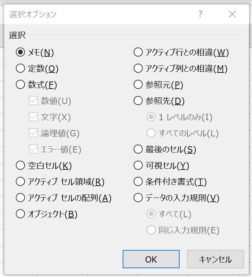The width and height of the screenshot is (252, 277).
Task: Click the キャンセル button
Action: coord(215,259)
